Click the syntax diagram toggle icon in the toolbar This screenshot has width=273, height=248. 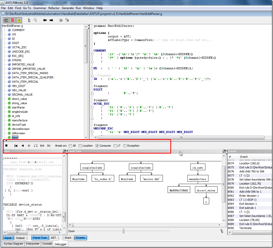(x=6, y=20)
